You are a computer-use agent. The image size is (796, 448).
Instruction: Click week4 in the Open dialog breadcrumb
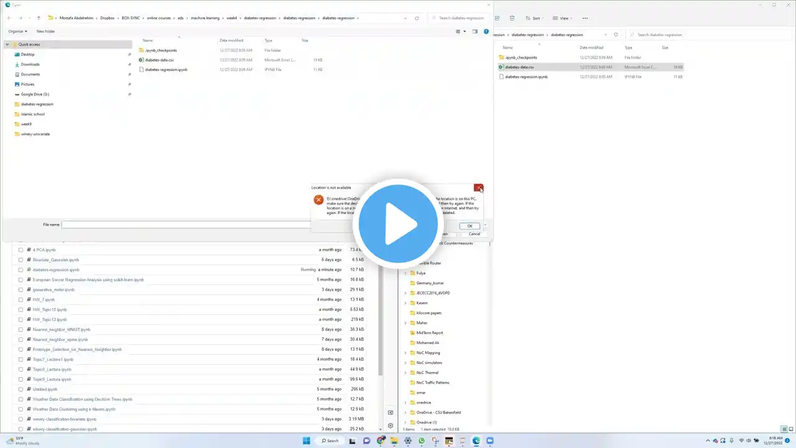pos(231,18)
